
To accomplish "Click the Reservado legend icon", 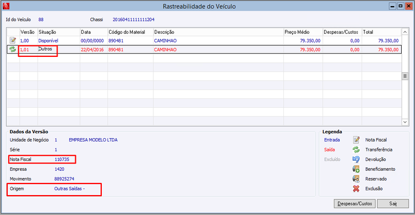I will 356,179.
